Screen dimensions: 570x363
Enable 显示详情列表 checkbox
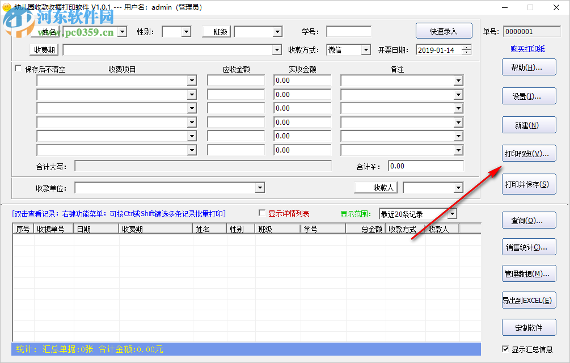click(x=261, y=213)
